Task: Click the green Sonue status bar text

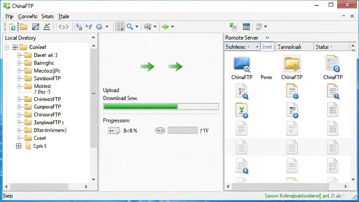Action: pos(305,196)
